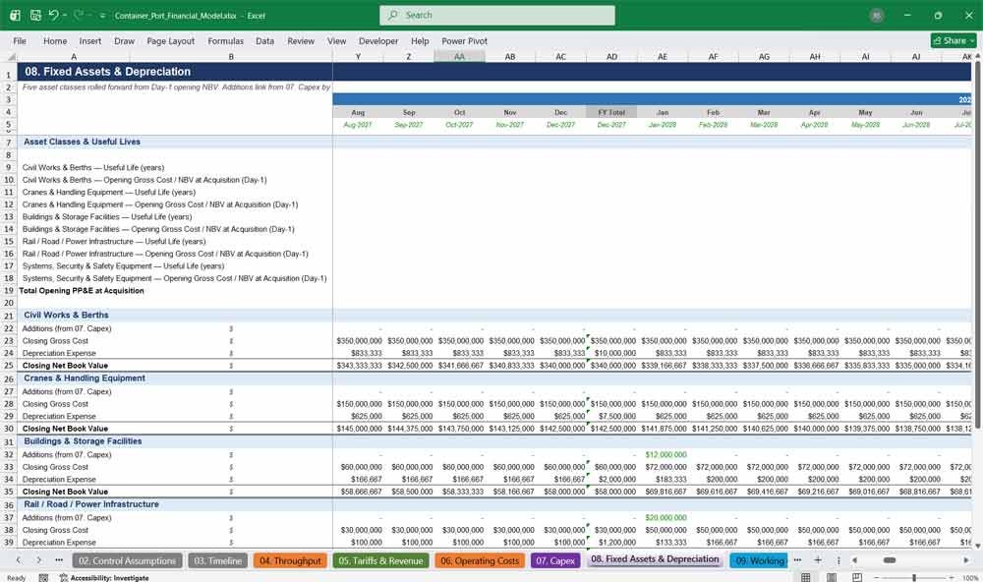Undo the last action

pos(53,15)
